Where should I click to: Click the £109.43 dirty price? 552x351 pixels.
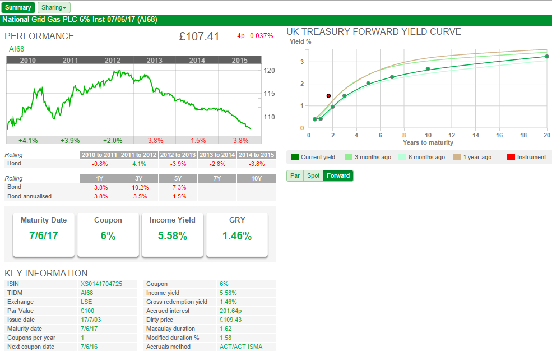point(230,320)
